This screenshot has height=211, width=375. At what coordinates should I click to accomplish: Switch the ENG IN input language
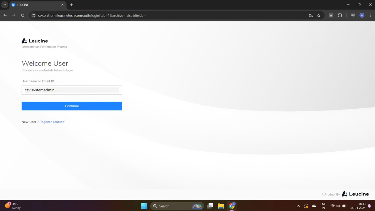pos(323,206)
